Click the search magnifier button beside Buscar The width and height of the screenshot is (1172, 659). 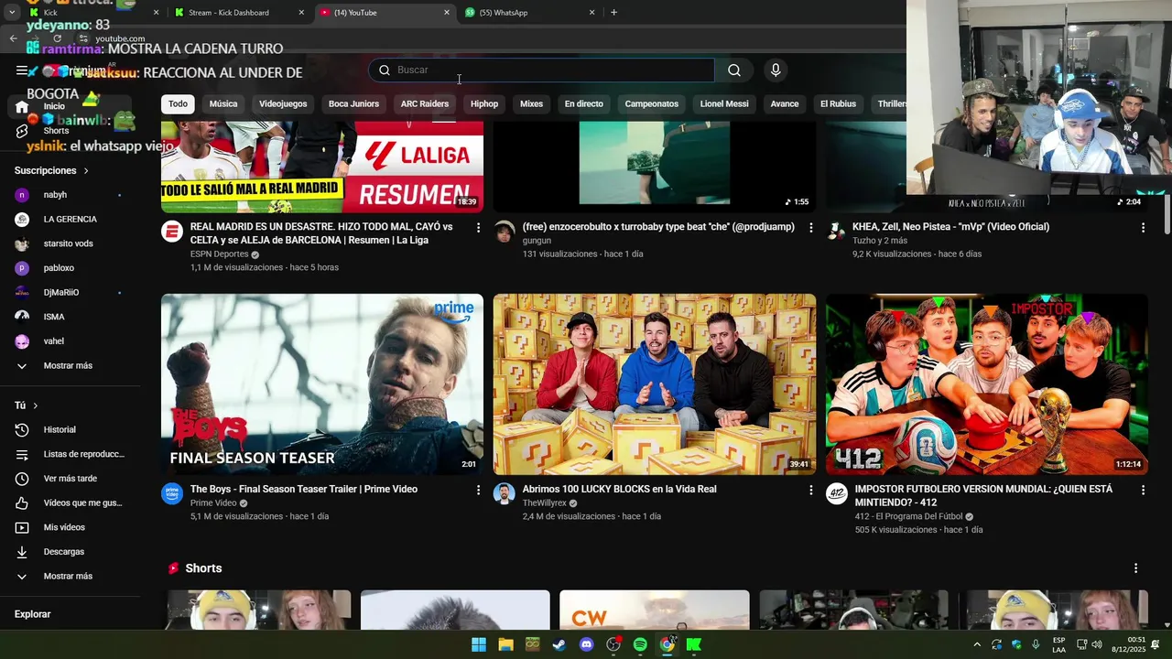coord(734,70)
